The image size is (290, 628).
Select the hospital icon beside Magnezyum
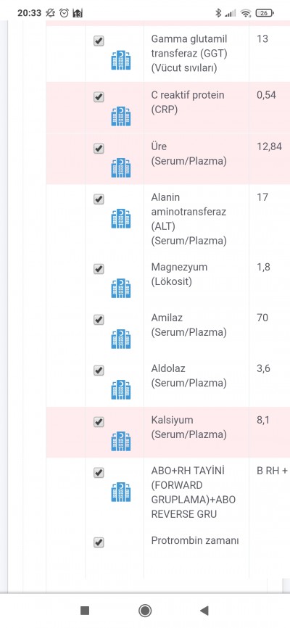(121, 288)
